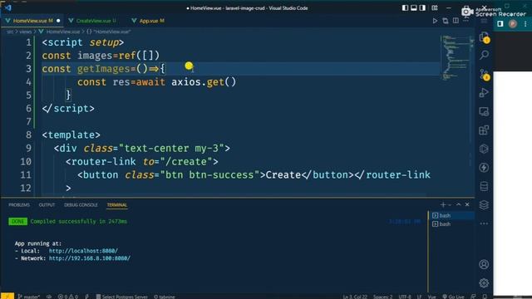Change LF end-of-line sequence

419,297
